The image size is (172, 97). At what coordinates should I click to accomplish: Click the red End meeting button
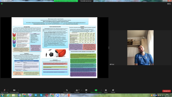[x=167, y=91]
